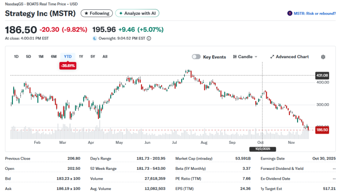Open the Candle chart type dropdown
Viewport: 342px width, 196px height.
click(x=245, y=57)
